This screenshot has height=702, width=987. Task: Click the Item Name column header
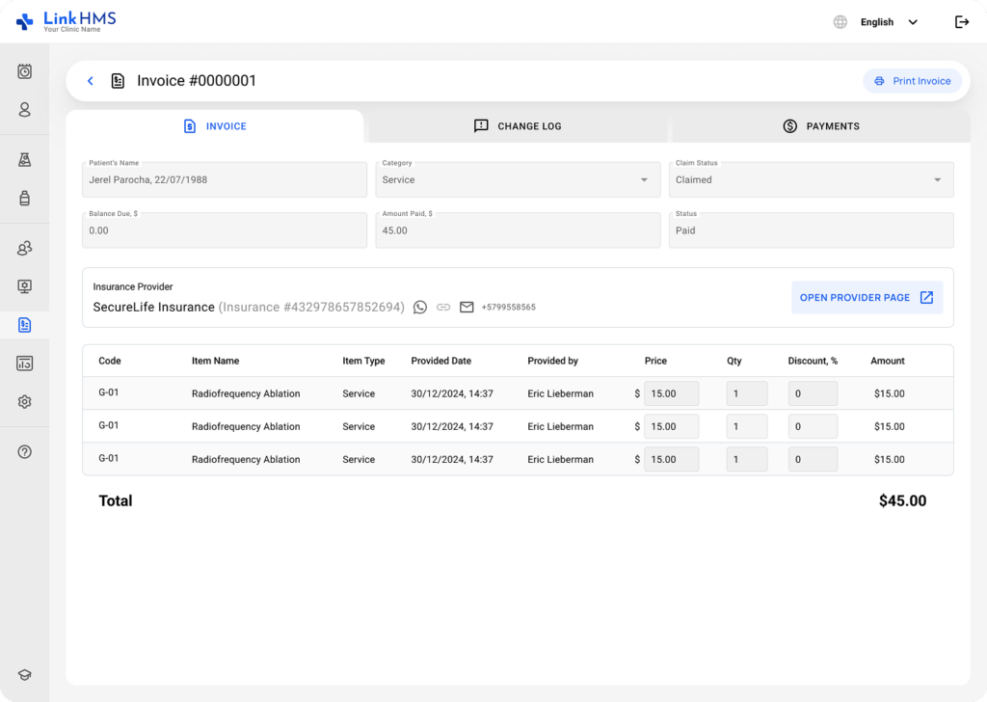coord(215,361)
